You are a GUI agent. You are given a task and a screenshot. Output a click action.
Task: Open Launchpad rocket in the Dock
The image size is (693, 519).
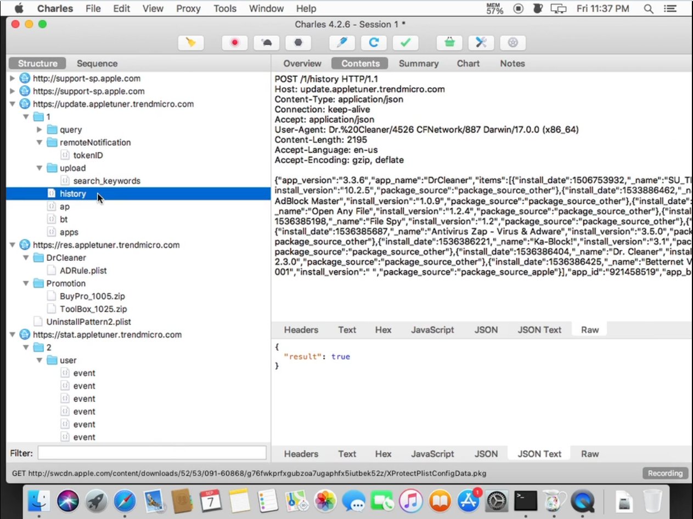point(97,501)
